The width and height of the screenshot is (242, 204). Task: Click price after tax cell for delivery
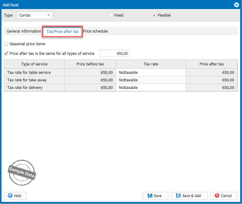click(211, 88)
